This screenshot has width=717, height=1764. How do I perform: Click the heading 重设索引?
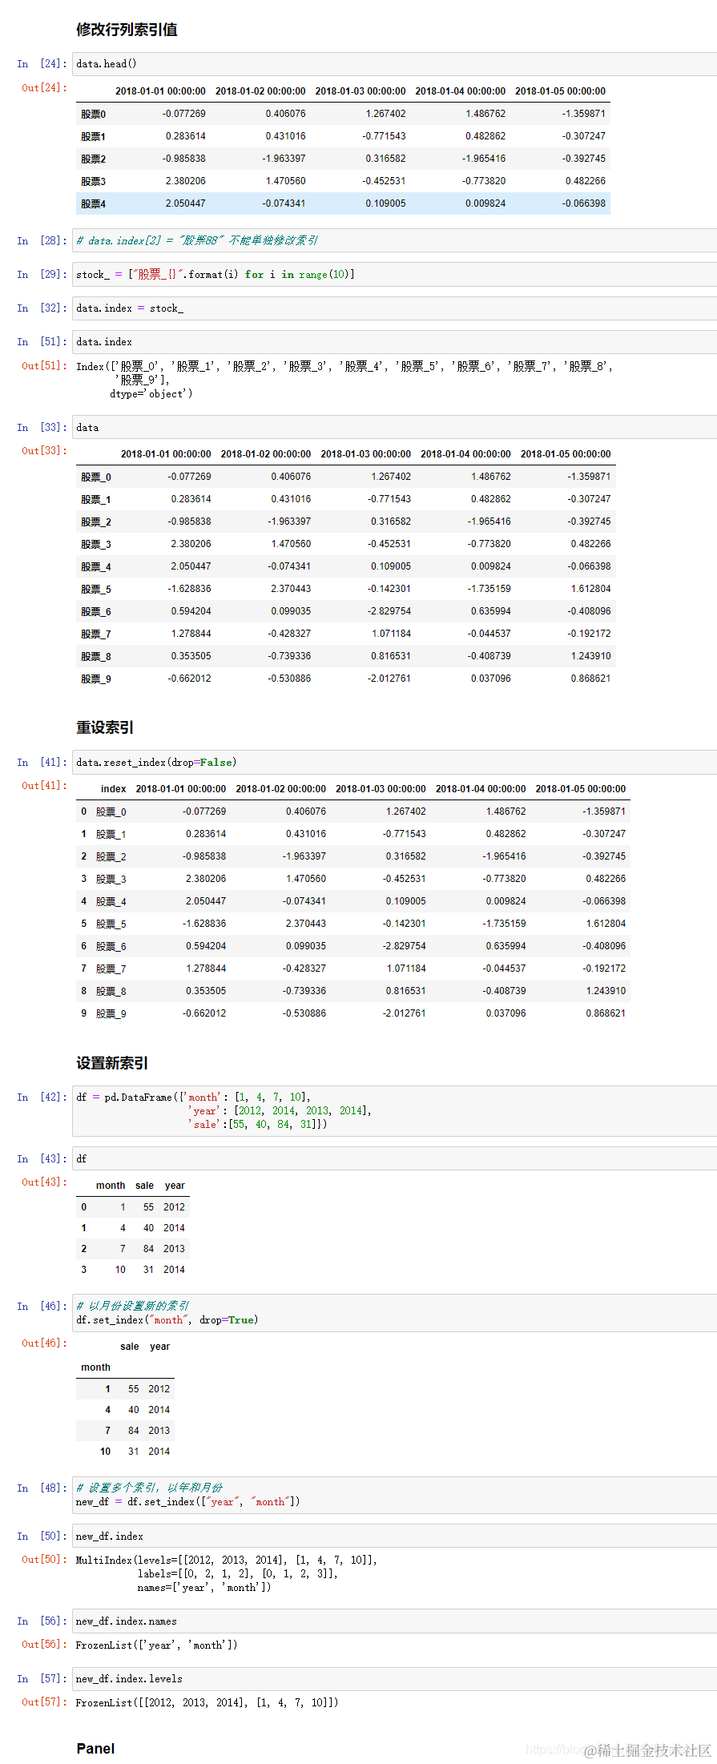pyautogui.click(x=105, y=727)
